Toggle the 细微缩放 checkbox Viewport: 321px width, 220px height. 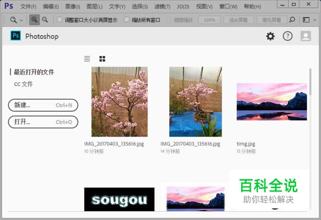pyautogui.click(x=168, y=19)
